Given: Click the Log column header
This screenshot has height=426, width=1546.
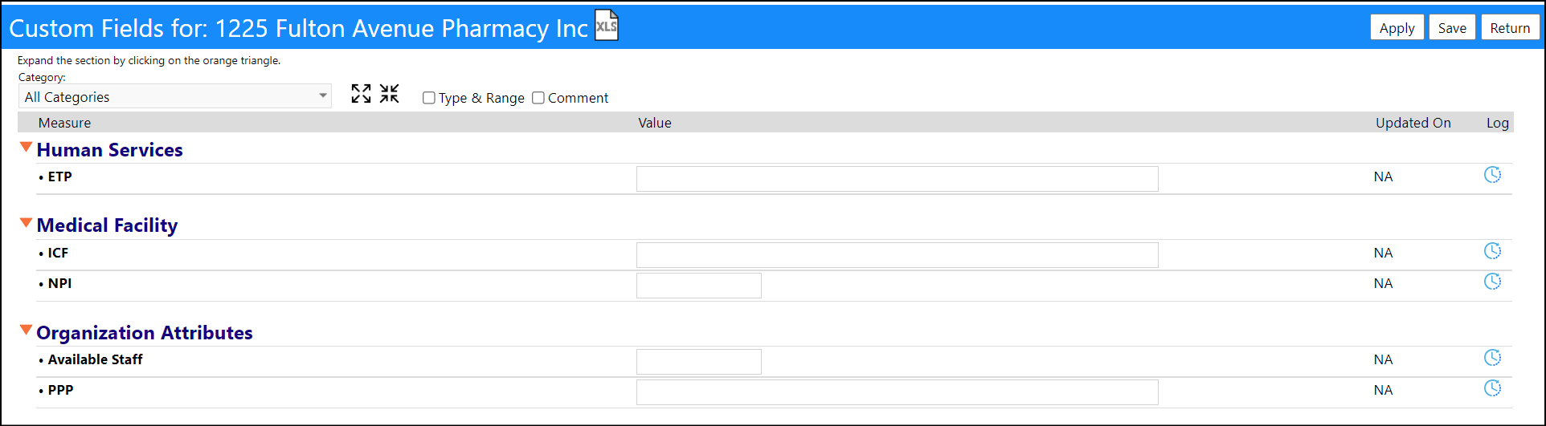Looking at the screenshot, I should pos(1498,123).
